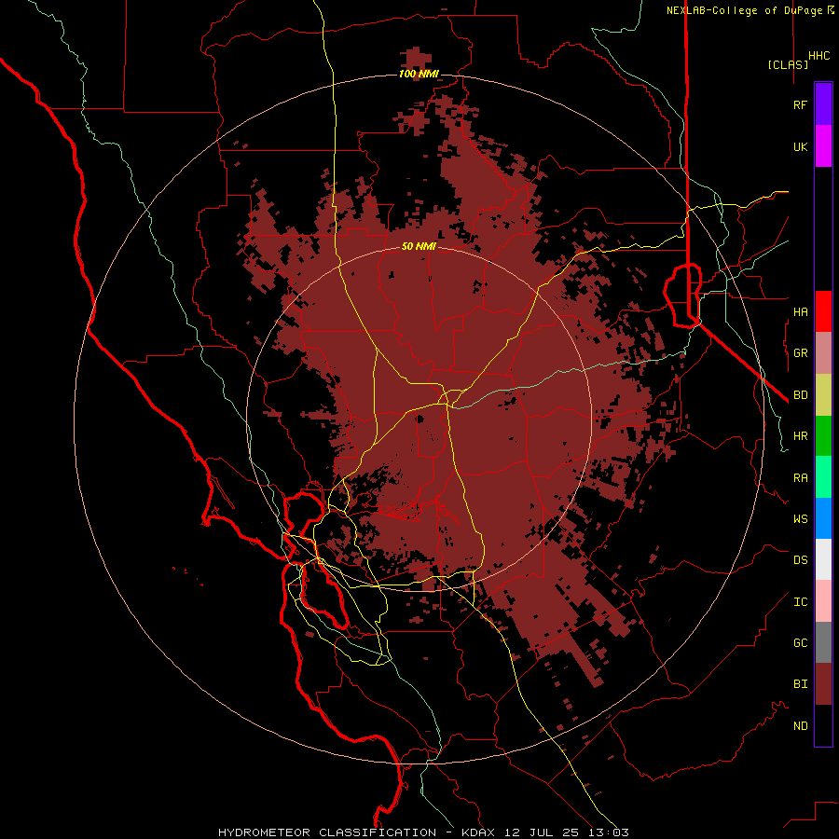
Task: Click the 'ND' legend label
Action: click(800, 726)
